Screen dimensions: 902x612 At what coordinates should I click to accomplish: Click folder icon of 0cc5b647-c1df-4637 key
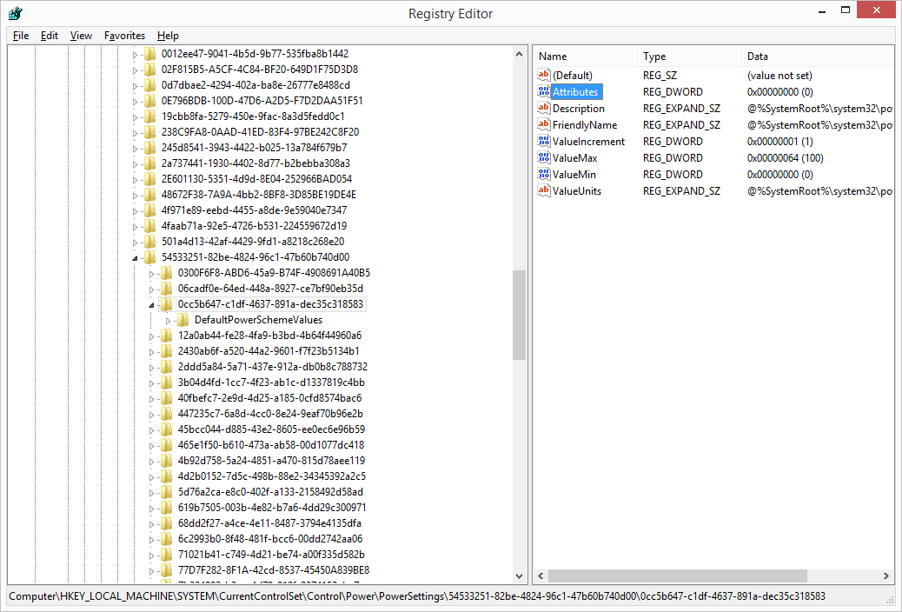tap(167, 304)
